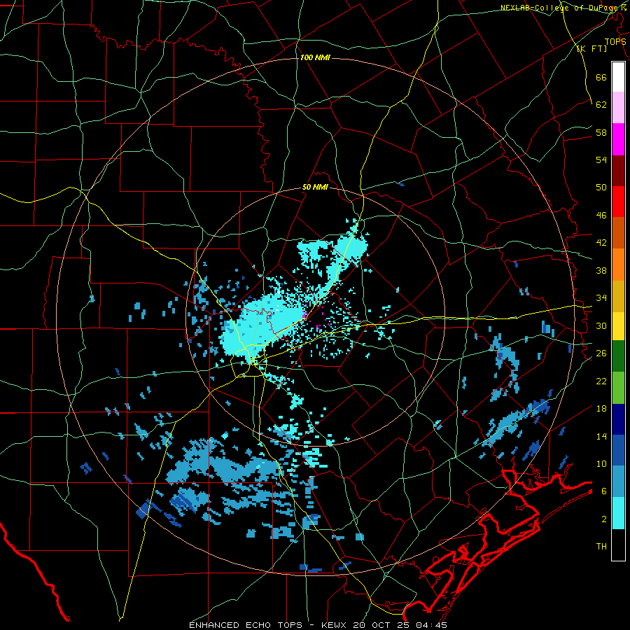The image size is (630, 630).
Task: Click the white swatch in the tops legend
Action: pos(618,77)
